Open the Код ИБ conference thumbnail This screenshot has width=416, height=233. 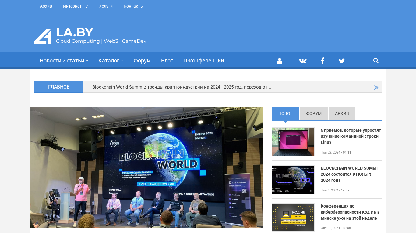(x=293, y=218)
